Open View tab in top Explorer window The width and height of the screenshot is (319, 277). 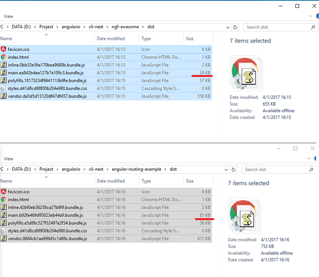[8, 16]
